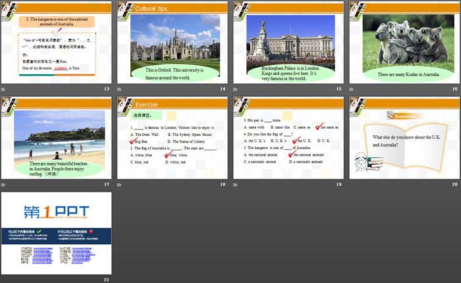
Task: Click slide number label 20
Action: [455, 184]
